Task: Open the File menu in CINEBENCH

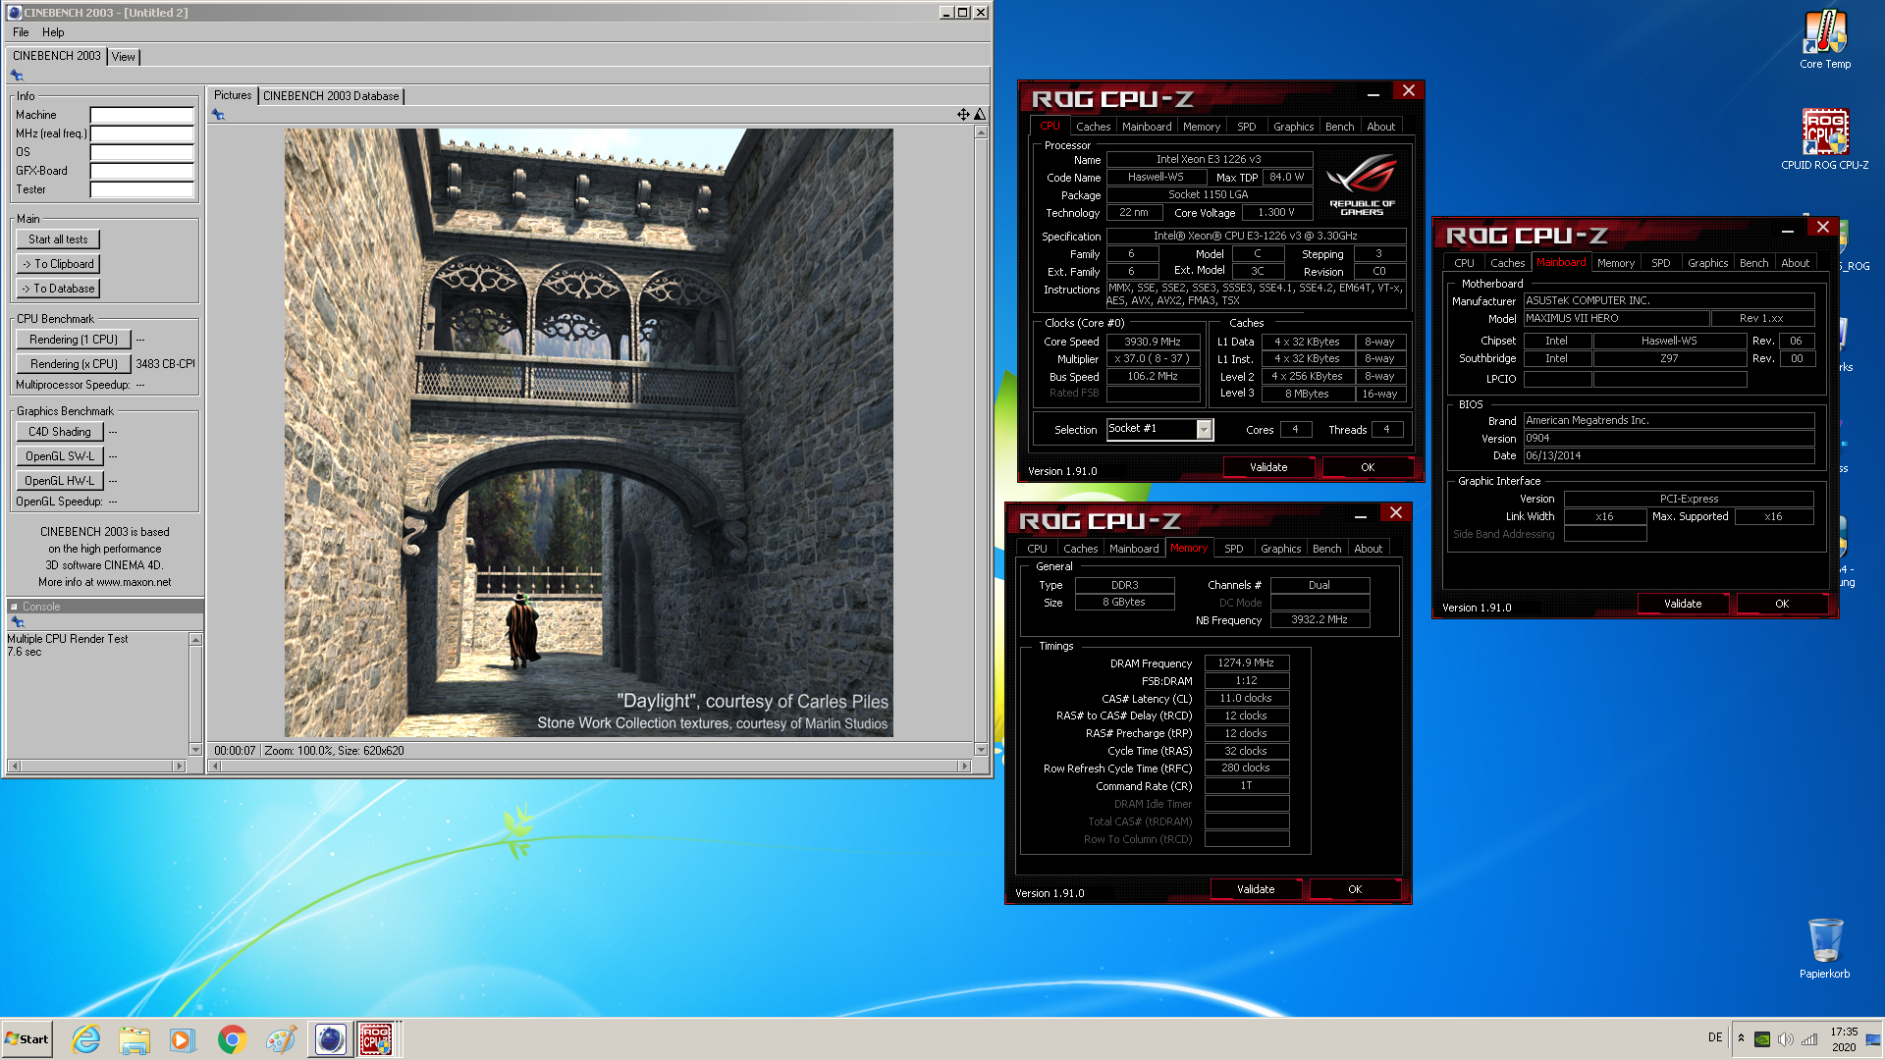Action: click(x=21, y=32)
